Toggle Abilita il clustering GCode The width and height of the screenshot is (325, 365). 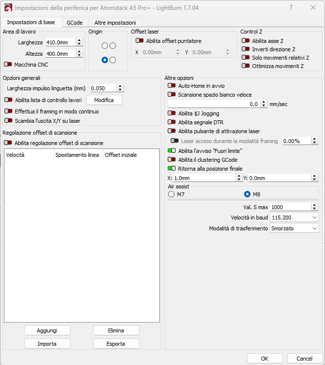172,159
